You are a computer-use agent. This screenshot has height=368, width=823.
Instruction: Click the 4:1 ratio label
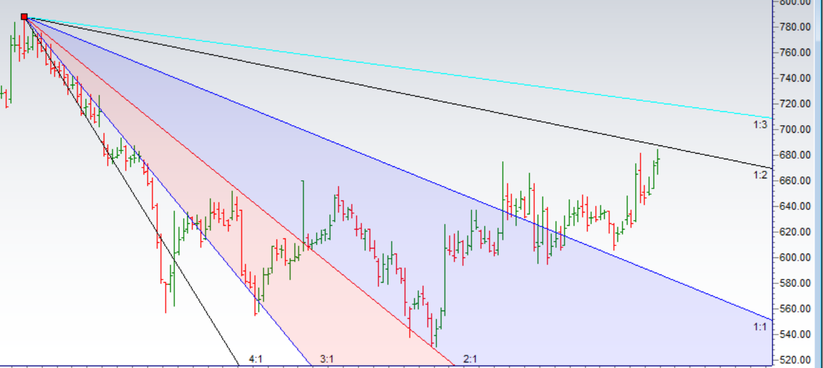click(256, 359)
